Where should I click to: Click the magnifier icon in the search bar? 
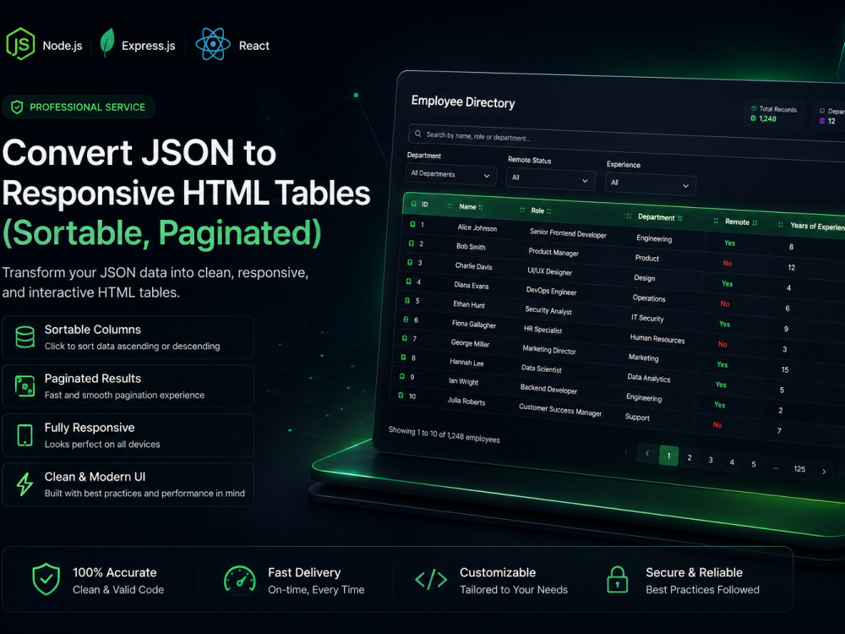pyautogui.click(x=418, y=134)
